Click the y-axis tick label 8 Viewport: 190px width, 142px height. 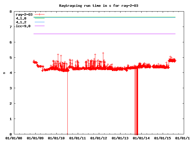11,12
